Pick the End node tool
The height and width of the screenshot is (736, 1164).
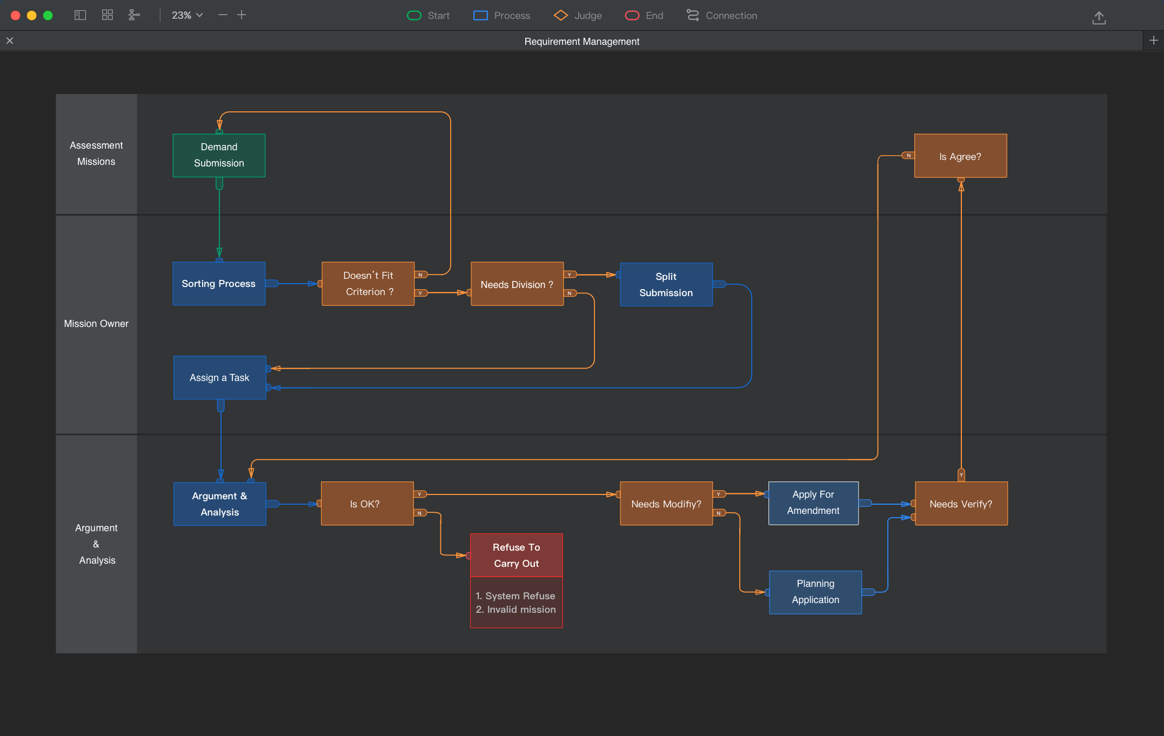(644, 16)
